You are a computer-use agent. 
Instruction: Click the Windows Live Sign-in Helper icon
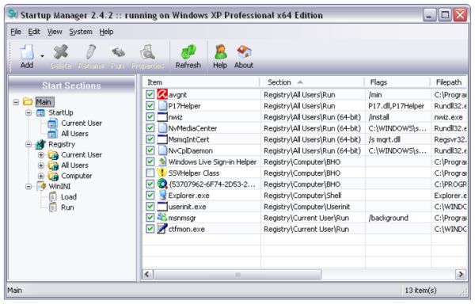click(162, 161)
